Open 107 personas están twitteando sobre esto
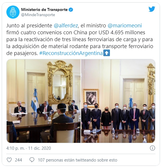Viewport: 162px width, 167px height. [x=78, y=160]
